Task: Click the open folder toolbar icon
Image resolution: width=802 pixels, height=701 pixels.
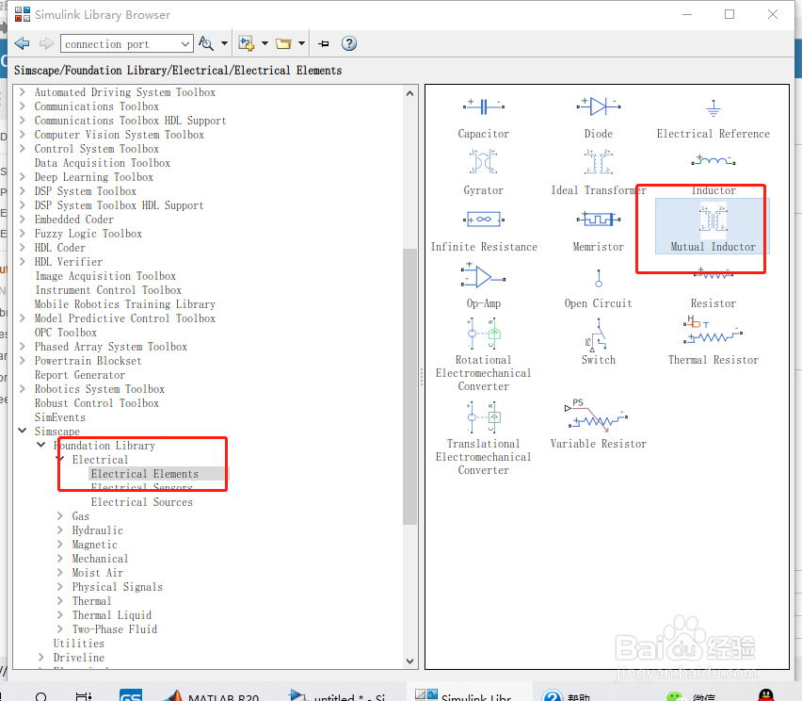Action: (x=283, y=43)
